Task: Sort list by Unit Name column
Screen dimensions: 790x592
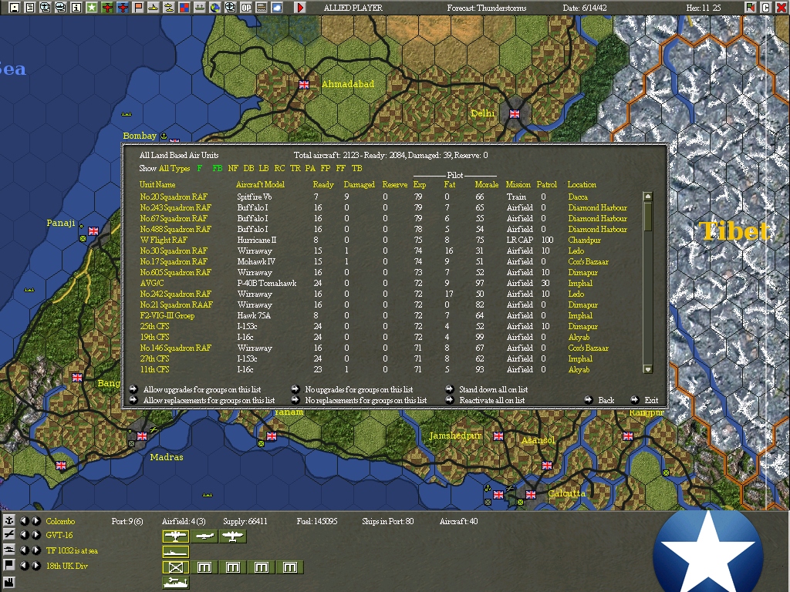Action: [x=157, y=184]
